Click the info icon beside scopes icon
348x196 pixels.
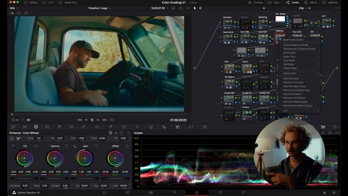tap(335, 127)
